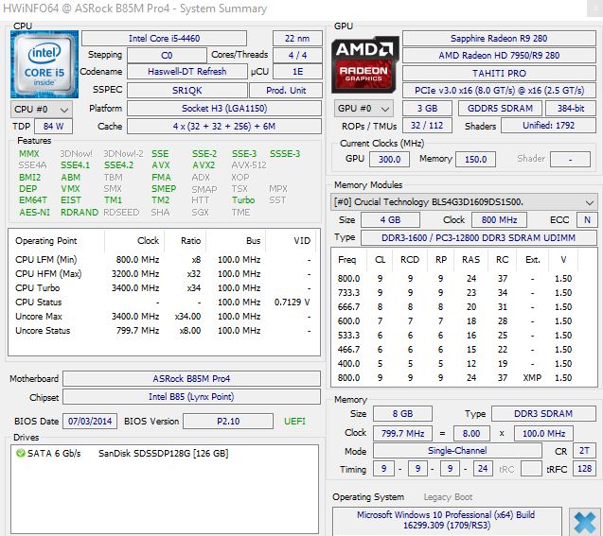603x536 pixels.
Task: Click the 384-bit bus width field
Action: pos(571,109)
